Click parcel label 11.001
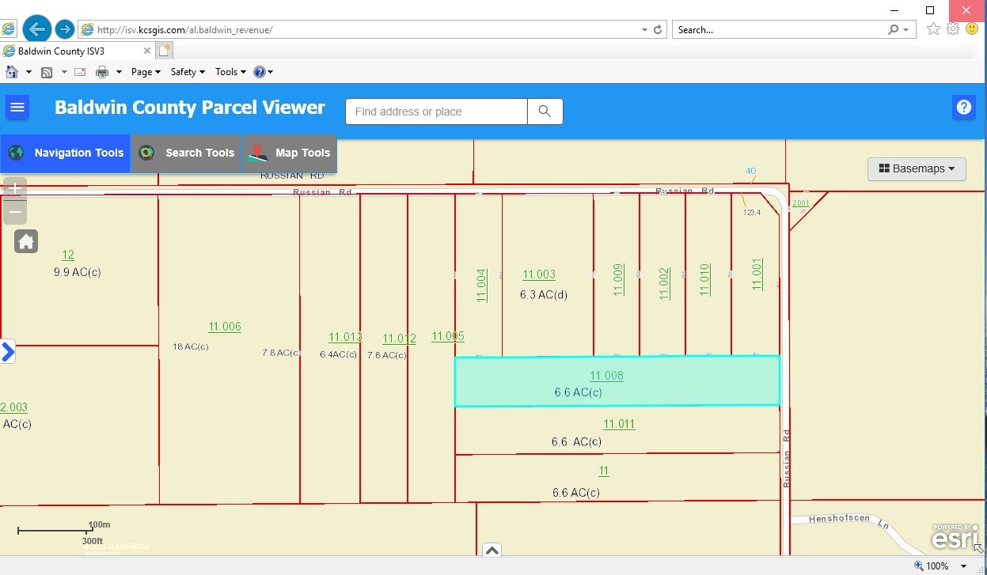 coord(757,274)
